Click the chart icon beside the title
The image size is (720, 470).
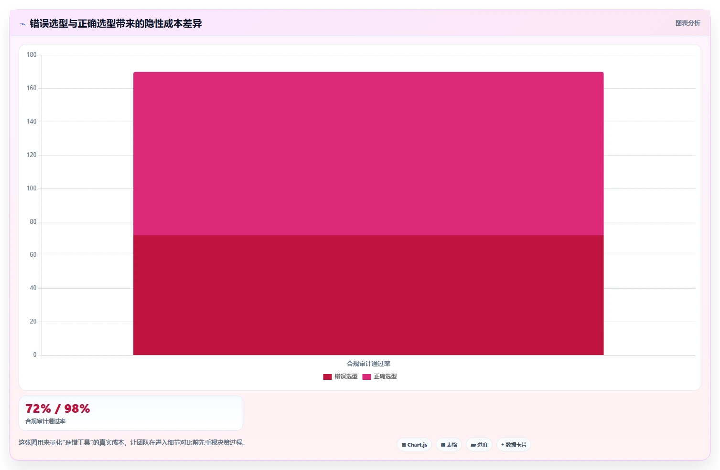coord(22,24)
